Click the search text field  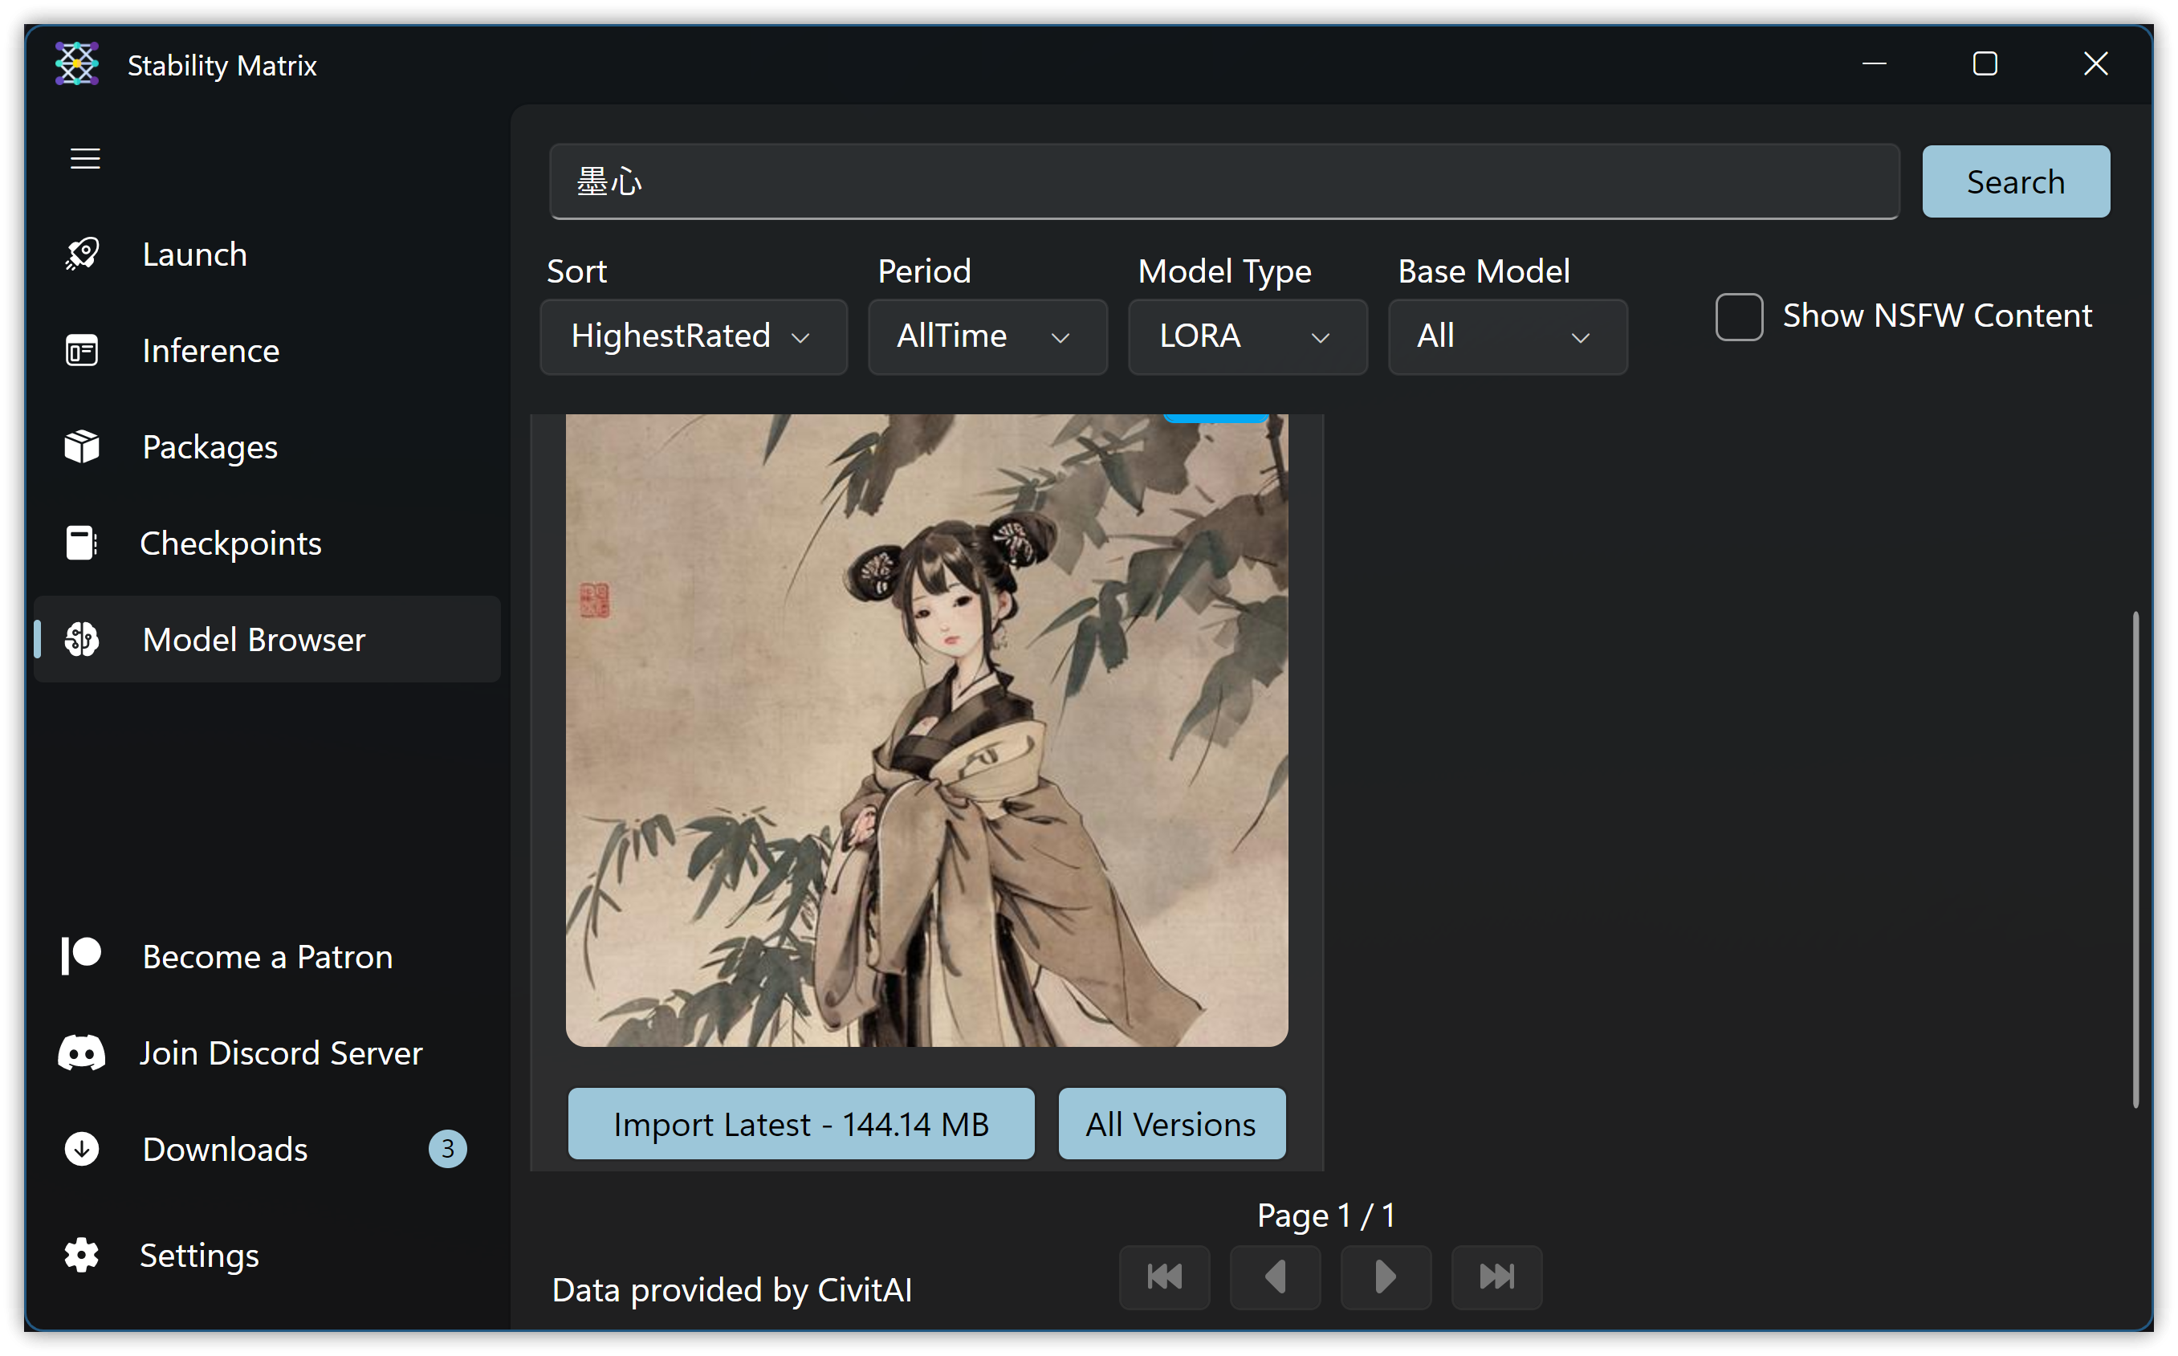pyautogui.click(x=1223, y=182)
